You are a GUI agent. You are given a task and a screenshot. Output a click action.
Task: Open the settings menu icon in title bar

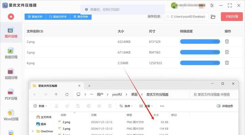coord(212,5)
